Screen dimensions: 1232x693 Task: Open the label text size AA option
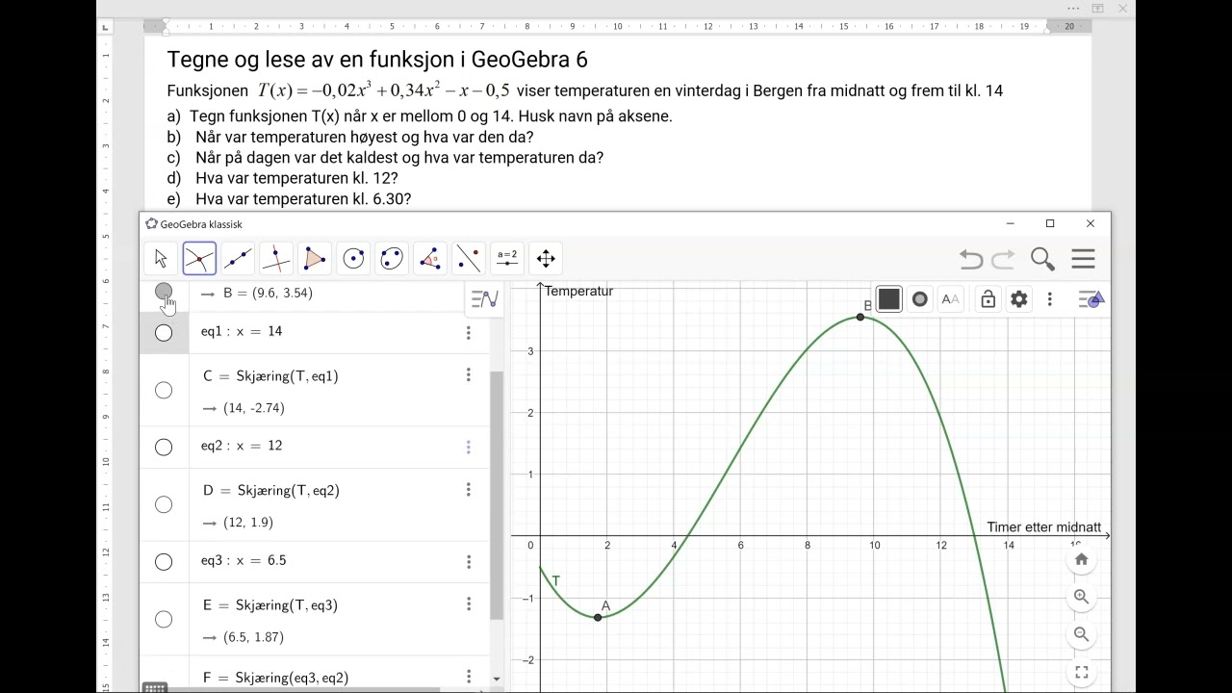pos(950,299)
